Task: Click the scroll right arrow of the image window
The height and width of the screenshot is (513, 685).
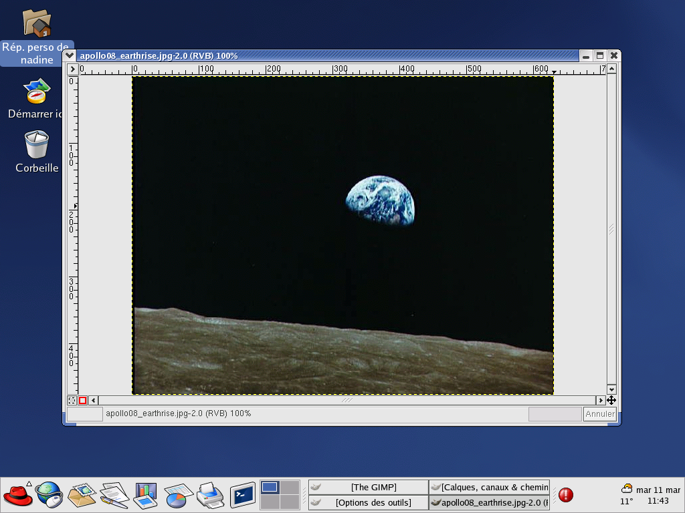Action: pyautogui.click(x=601, y=400)
